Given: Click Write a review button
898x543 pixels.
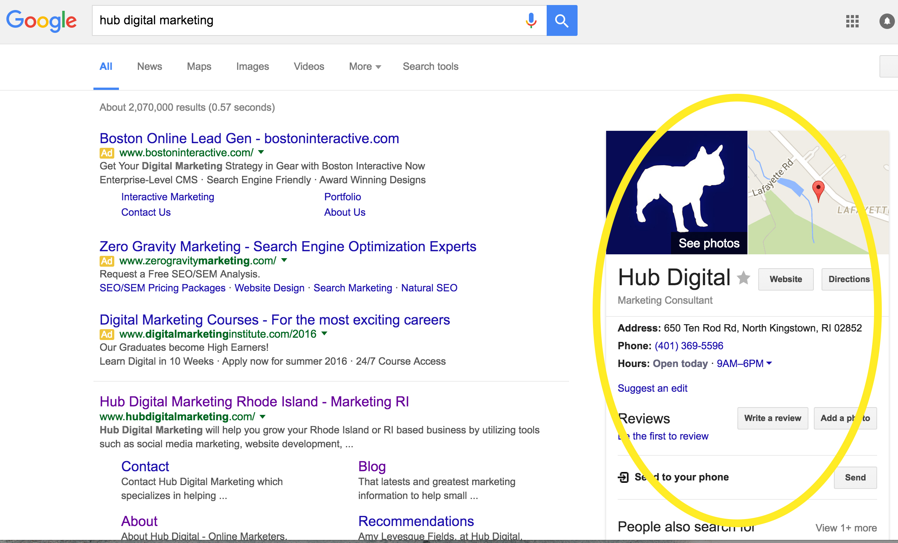Looking at the screenshot, I should click(773, 418).
